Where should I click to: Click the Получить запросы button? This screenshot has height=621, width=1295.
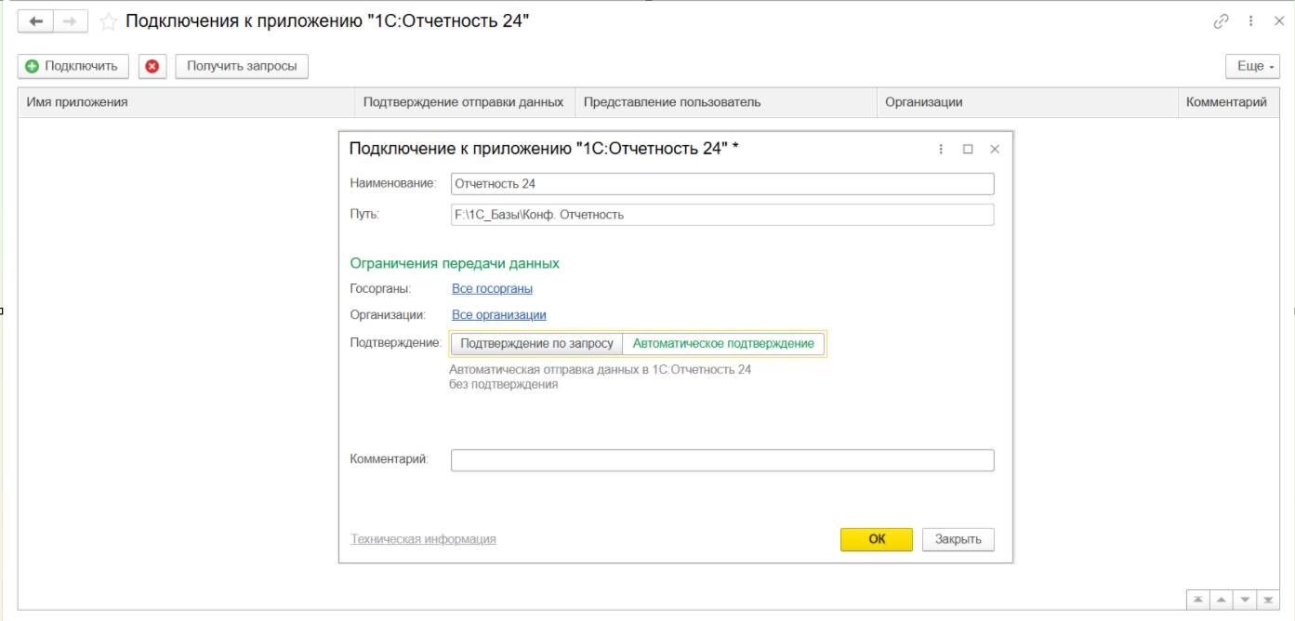(x=242, y=66)
